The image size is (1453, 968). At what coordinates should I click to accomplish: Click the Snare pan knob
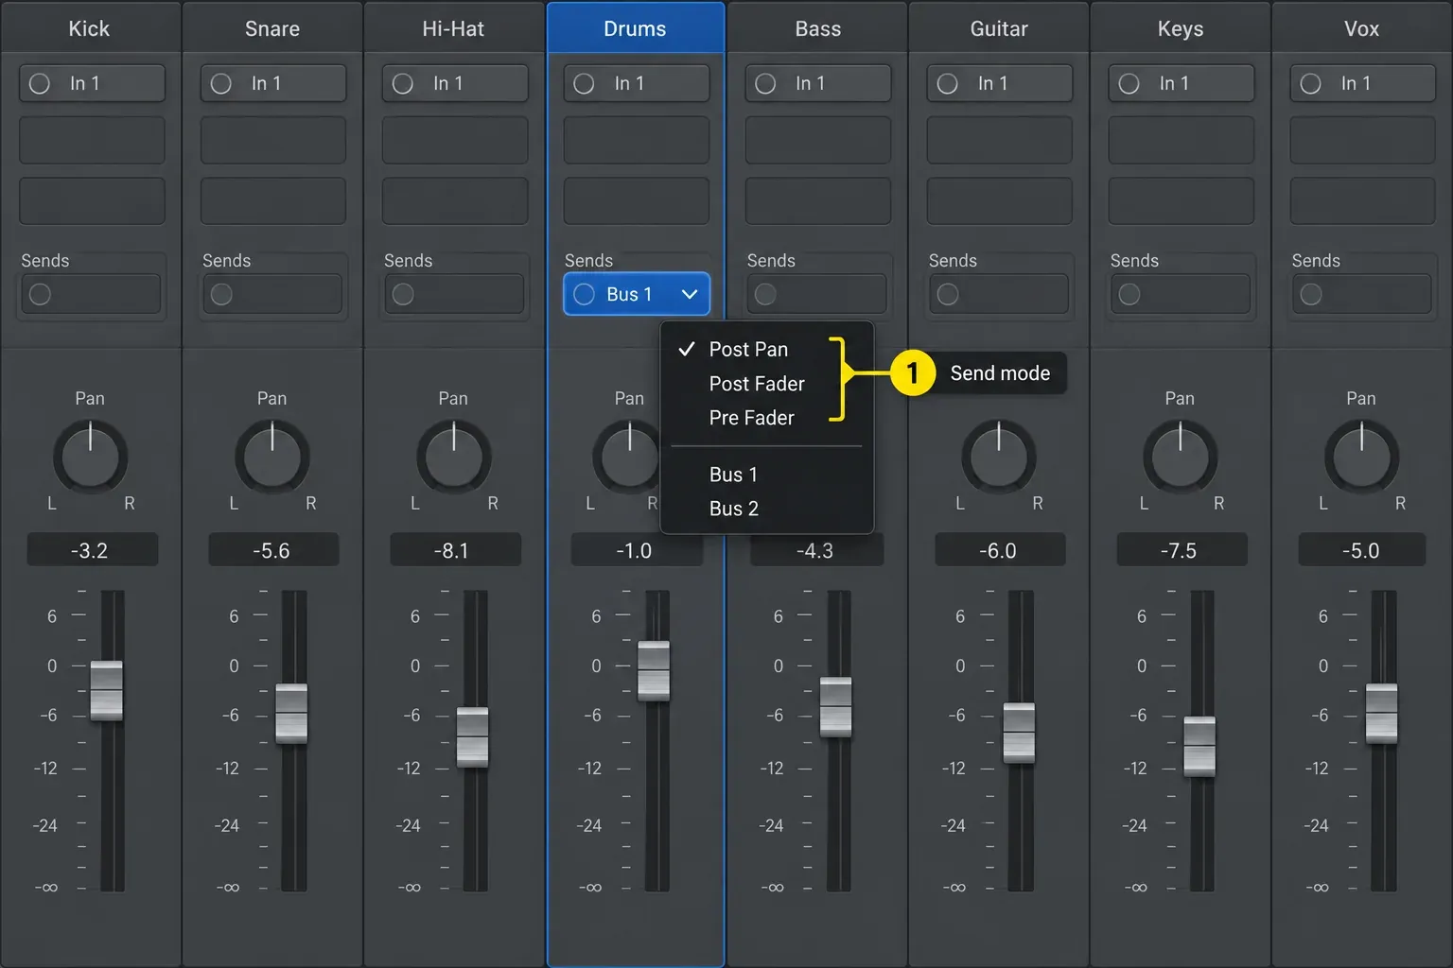tap(272, 458)
